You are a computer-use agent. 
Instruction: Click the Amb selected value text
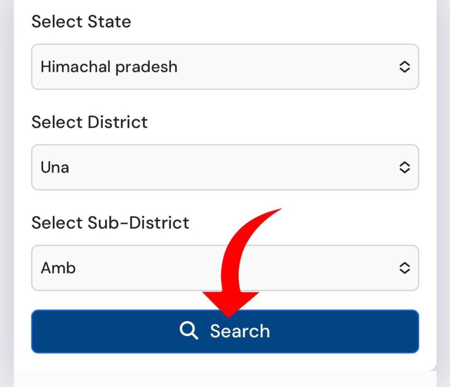pos(58,268)
